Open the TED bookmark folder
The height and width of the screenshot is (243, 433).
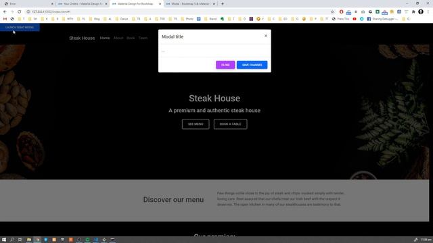[x=160, y=19]
